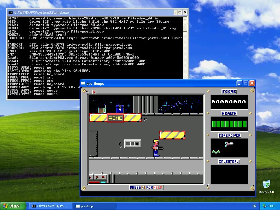Click the Recycle Bin desktop icon
Viewport: 280px width, 210px height.
pos(266,186)
